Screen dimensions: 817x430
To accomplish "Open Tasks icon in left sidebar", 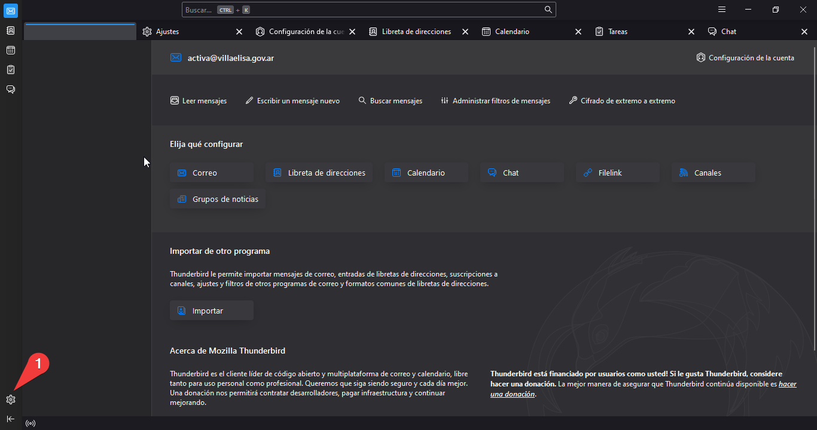I will (x=11, y=70).
